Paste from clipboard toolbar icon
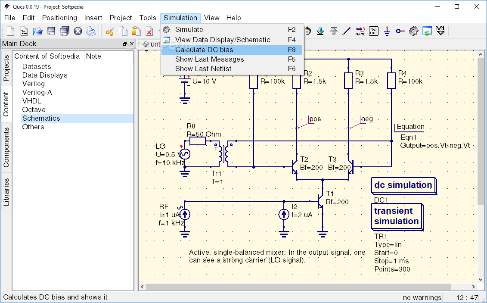 tap(136, 31)
